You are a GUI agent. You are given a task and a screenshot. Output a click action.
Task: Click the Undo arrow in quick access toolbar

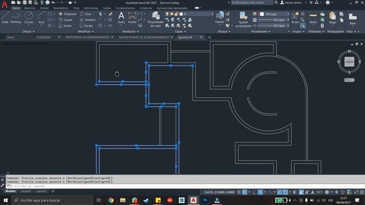point(53,2)
